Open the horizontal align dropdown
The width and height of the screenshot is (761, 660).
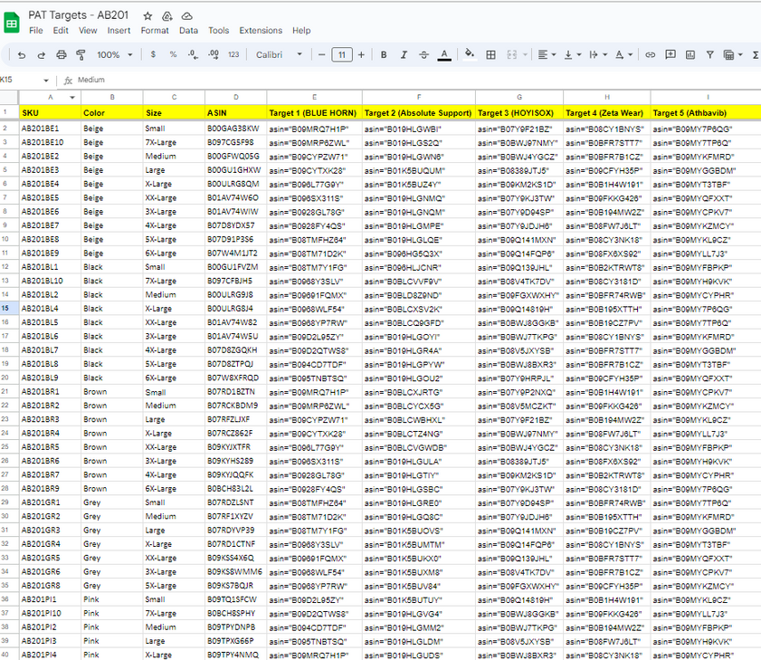coord(547,55)
